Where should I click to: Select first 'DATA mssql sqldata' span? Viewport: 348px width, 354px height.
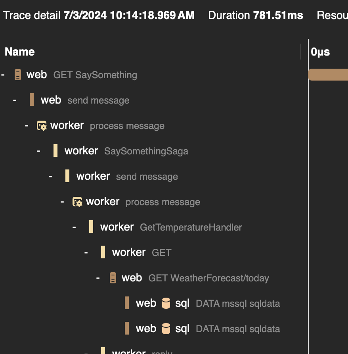(238, 304)
